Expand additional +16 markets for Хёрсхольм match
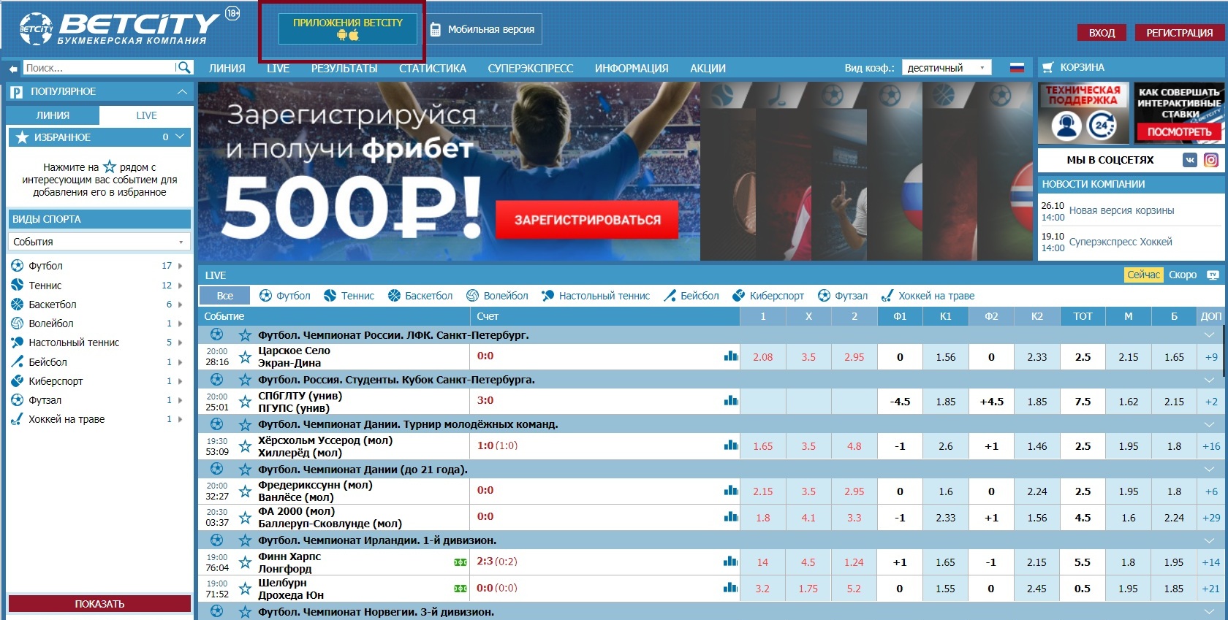The width and height of the screenshot is (1228, 620). click(x=1211, y=446)
